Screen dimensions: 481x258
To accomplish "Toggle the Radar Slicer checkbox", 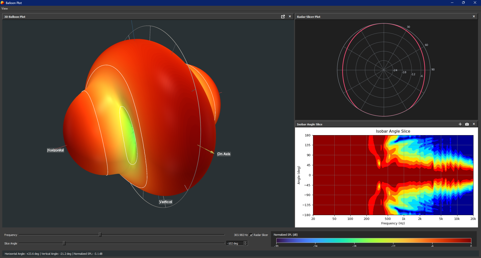I will pyautogui.click(x=251, y=235).
